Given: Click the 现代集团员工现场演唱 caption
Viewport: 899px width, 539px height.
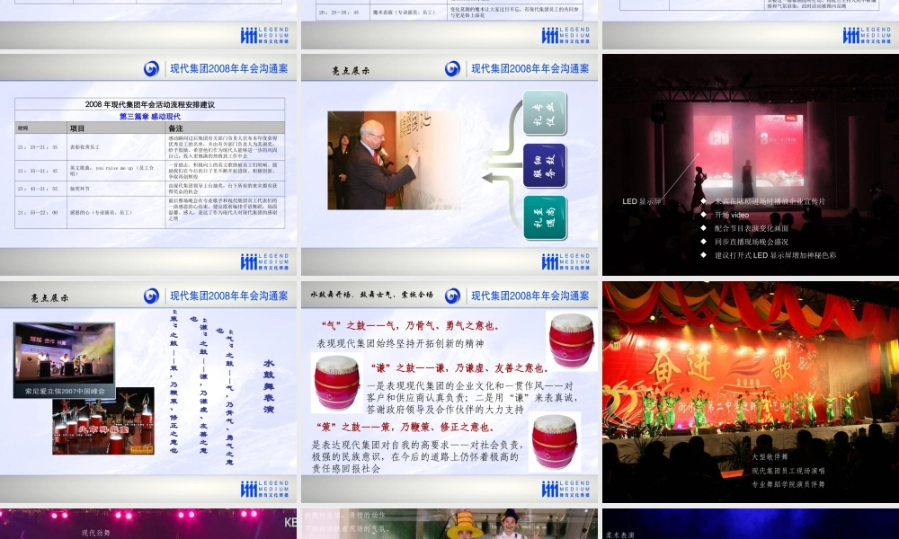Looking at the screenshot, I should point(788,470).
